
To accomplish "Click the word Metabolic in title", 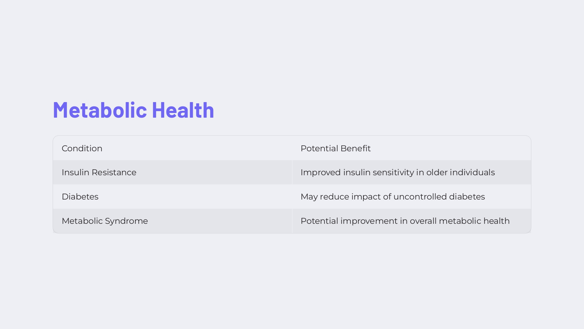I will click(100, 110).
